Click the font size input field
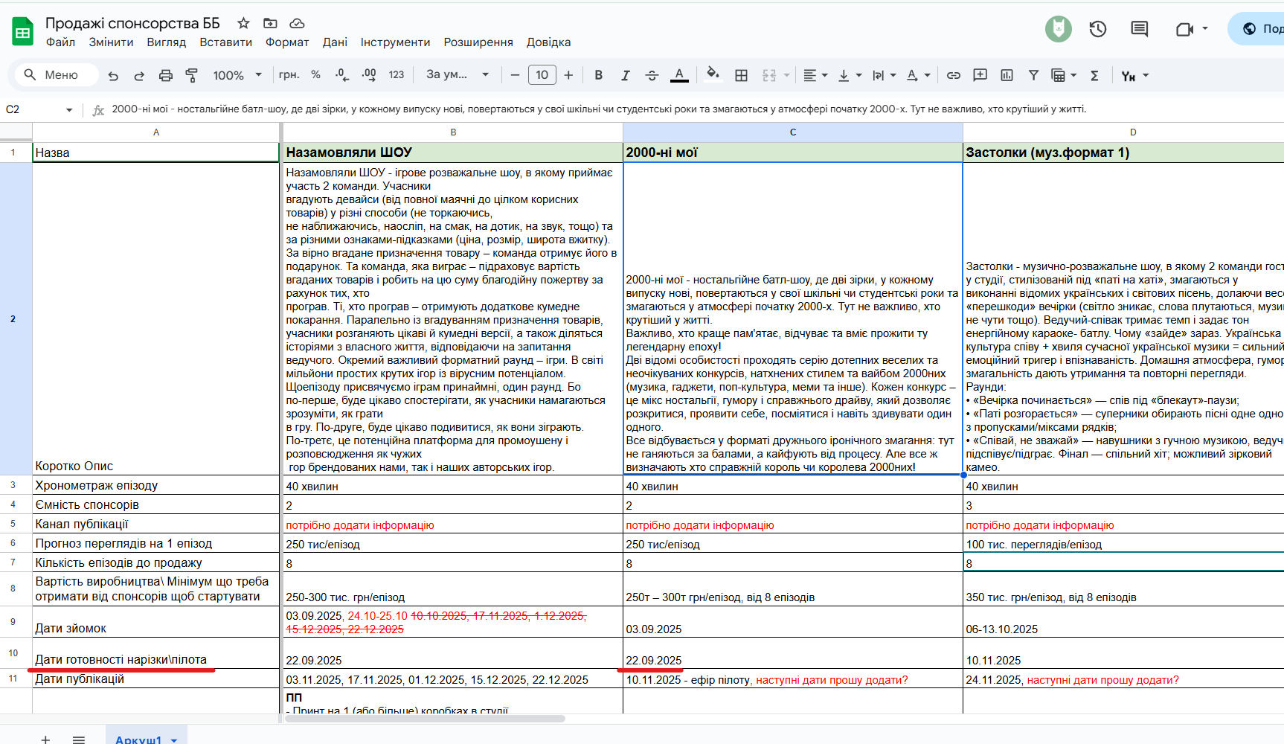The width and height of the screenshot is (1284, 744). tap(542, 75)
